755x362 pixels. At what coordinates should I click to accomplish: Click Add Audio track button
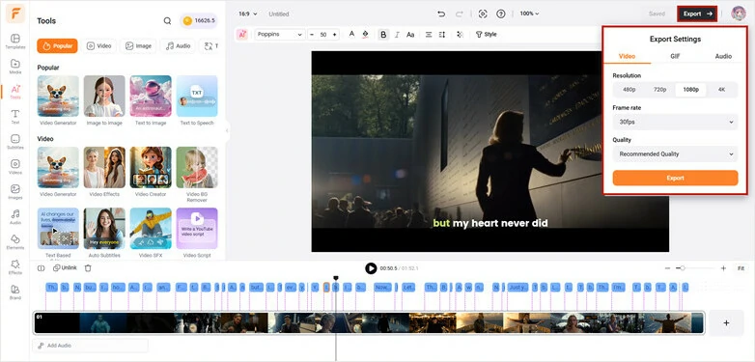pos(90,346)
